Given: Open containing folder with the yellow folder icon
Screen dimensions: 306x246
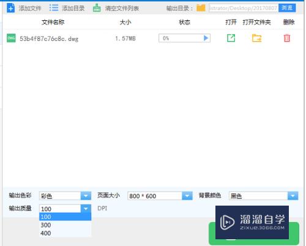Looking at the screenshot, I should tap(256, 38).
